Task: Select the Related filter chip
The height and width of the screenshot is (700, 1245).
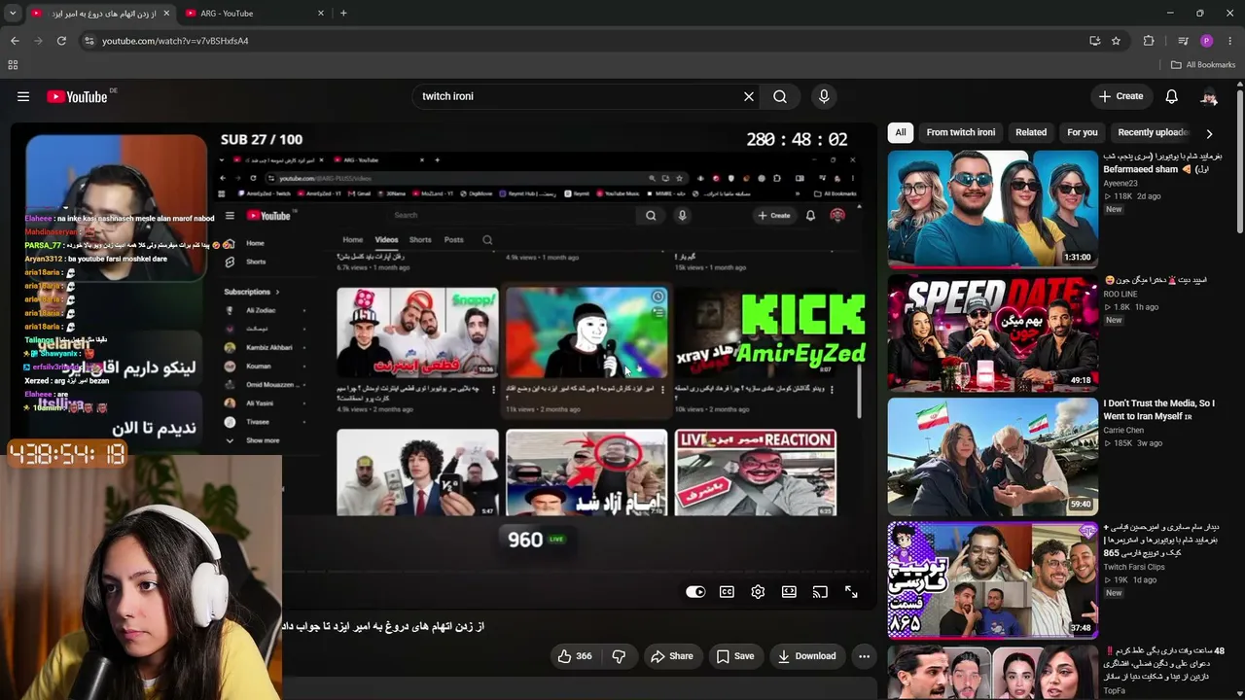Action: coord(1031,132)
